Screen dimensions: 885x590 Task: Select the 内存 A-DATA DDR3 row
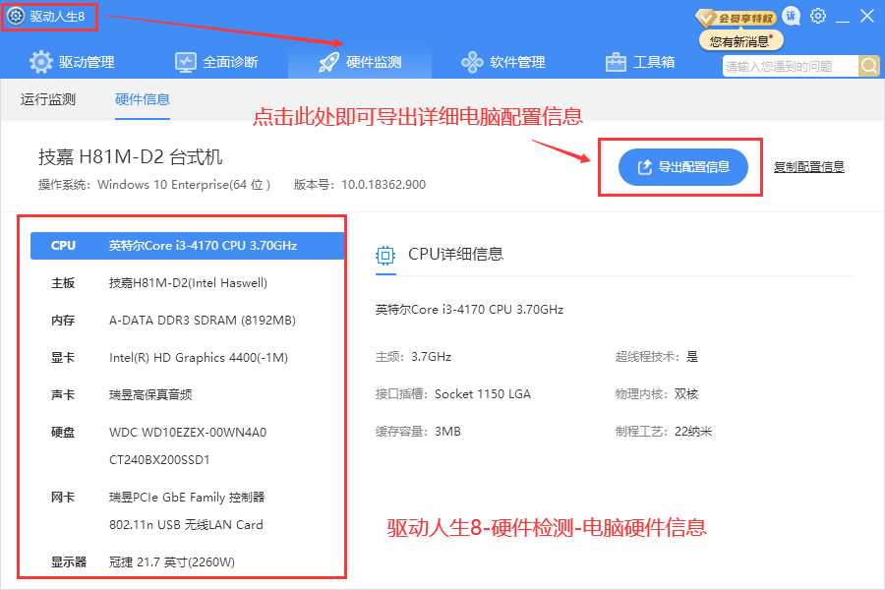tap(187, 321)
